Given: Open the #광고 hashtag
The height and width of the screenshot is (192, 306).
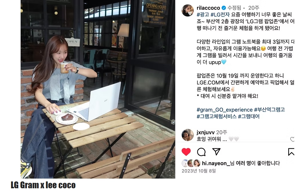Looking at the screenshot, I should 203,15.
